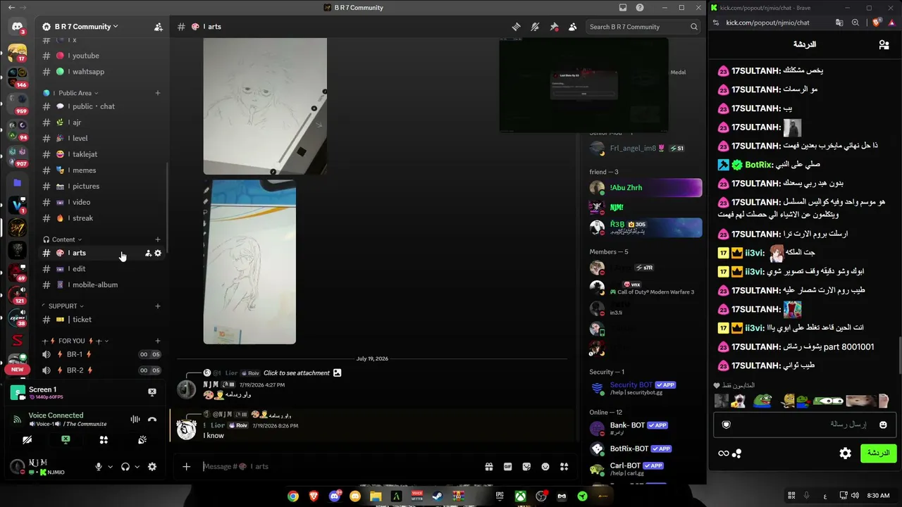Open activities icon in voice panel
902x507 pixels.
tap(104, 440)
